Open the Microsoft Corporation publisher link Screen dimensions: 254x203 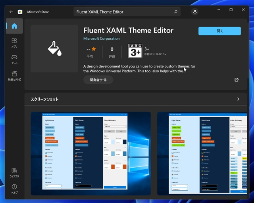pyautogui.click(x=102, y=39)
